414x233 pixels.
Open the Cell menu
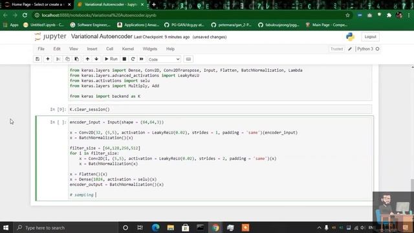(x=109, y=49)
